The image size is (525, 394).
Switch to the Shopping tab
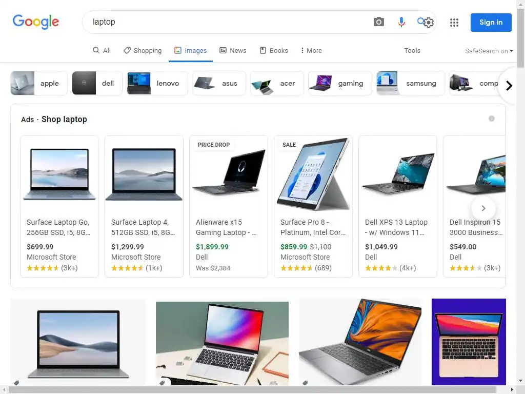[x=143, y=50]
